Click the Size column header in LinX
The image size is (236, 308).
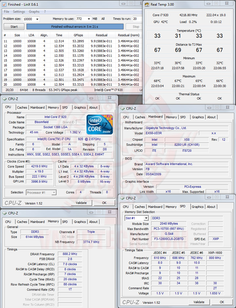pyautogui.click(x=17, y=35)
